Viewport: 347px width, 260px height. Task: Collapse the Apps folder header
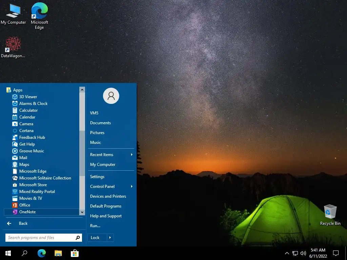[42, 90]
